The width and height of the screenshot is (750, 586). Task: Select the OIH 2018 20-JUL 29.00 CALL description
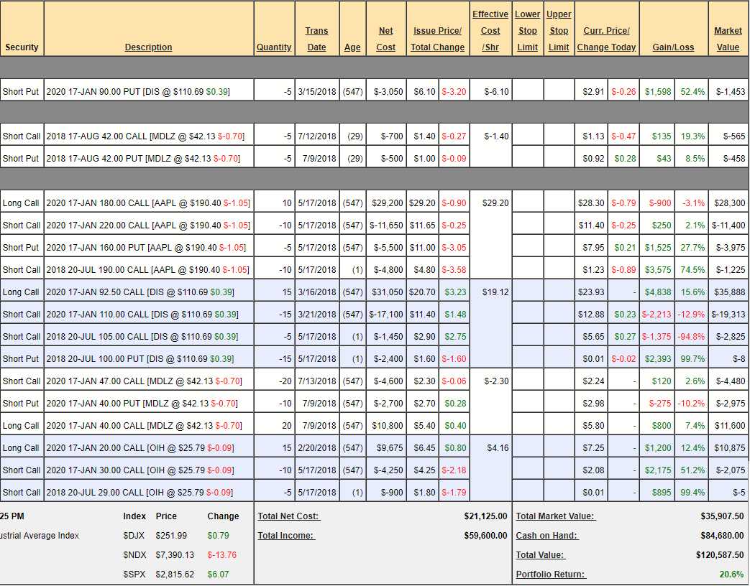[140, 493]
